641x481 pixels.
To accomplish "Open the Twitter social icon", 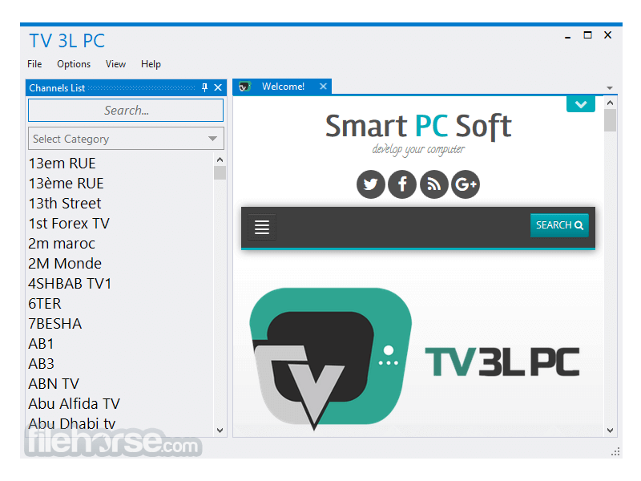I will point(370,184).
